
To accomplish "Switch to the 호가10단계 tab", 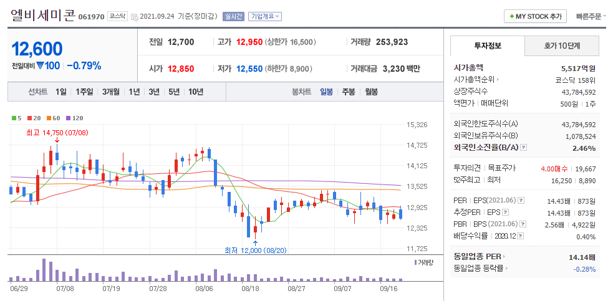I will pos(562,45).
